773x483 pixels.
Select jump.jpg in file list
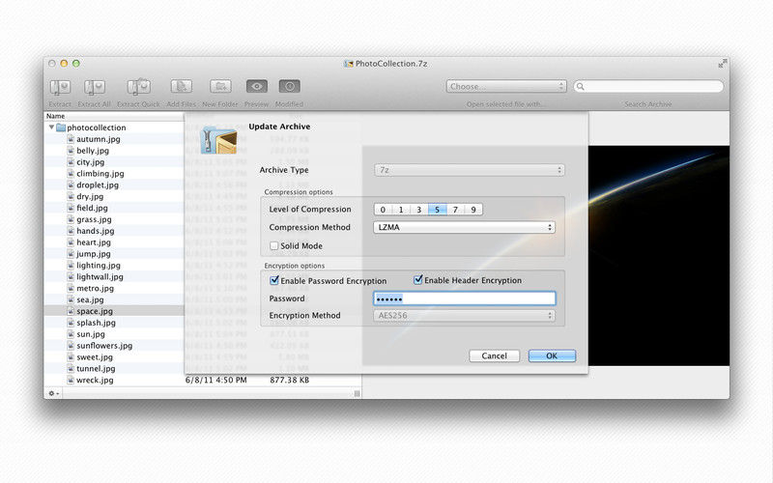[x=93, y=254]
